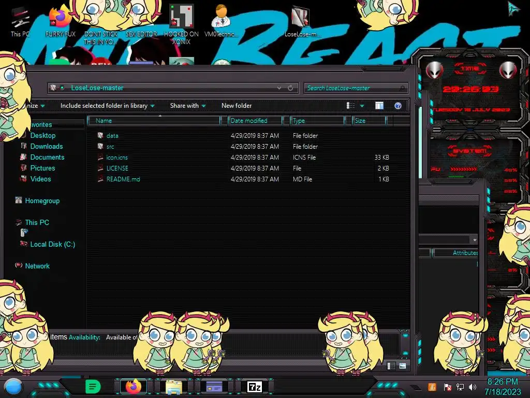Open File Explorer from the taskbar

174,387
